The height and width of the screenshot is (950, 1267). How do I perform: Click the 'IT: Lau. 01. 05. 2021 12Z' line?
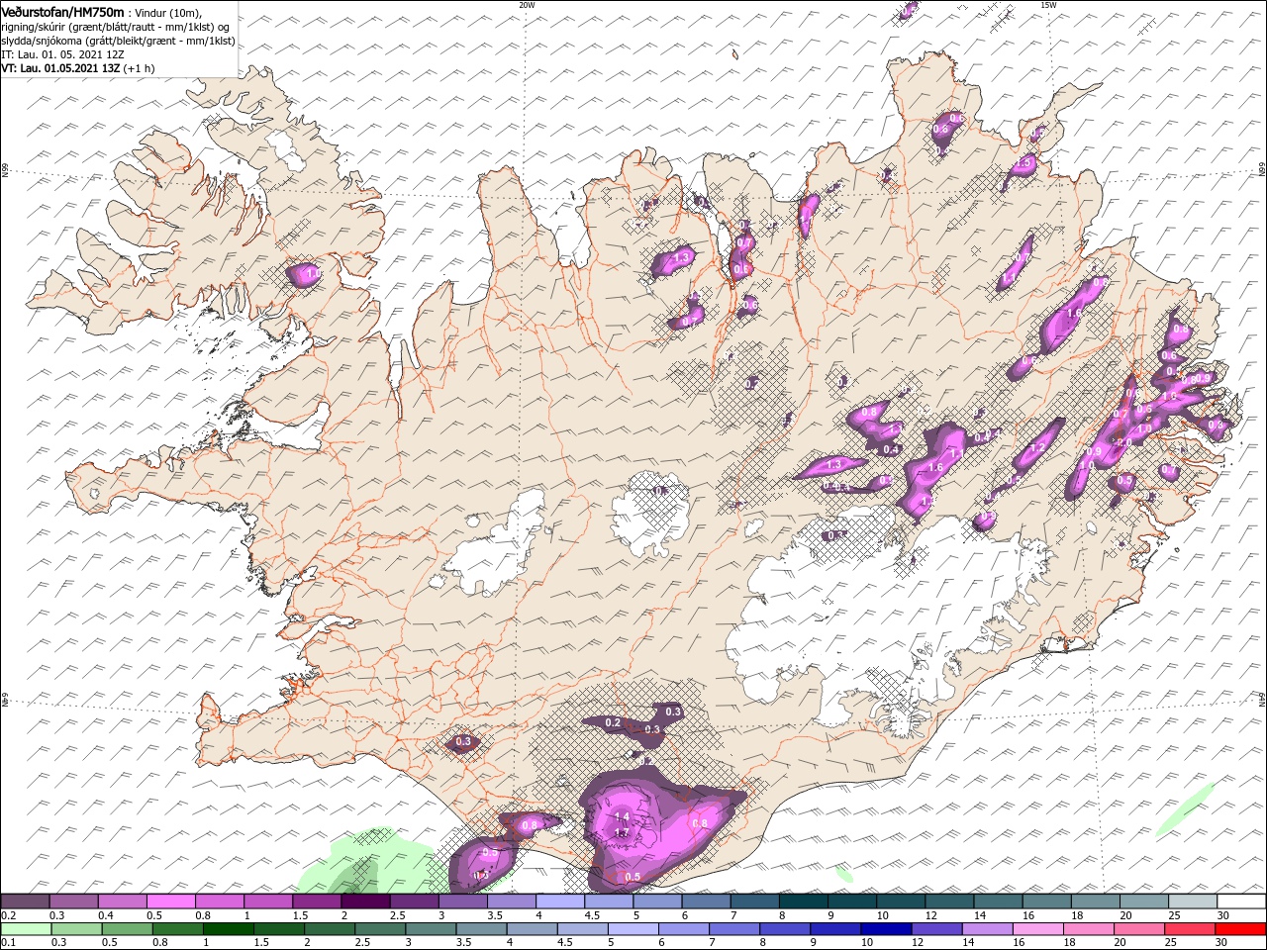62,54
